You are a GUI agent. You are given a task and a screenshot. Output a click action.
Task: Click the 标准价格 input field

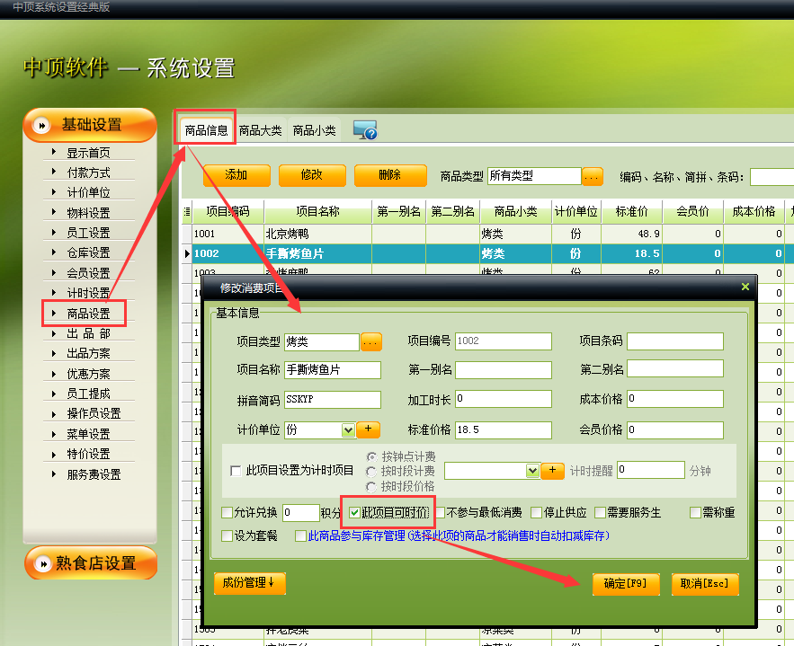(x=504, y=430)
